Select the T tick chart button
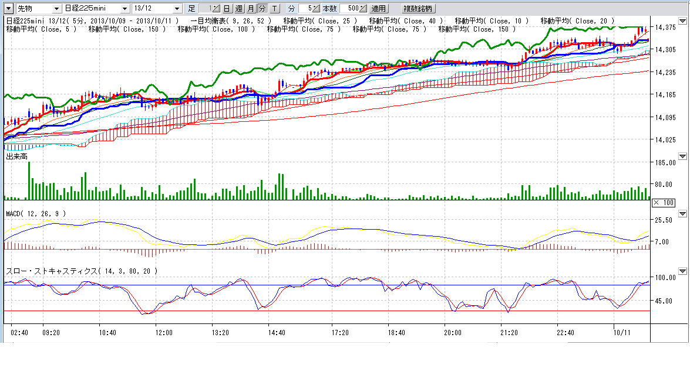This screenshot has width=690, height=375. [x=274, y=9]
